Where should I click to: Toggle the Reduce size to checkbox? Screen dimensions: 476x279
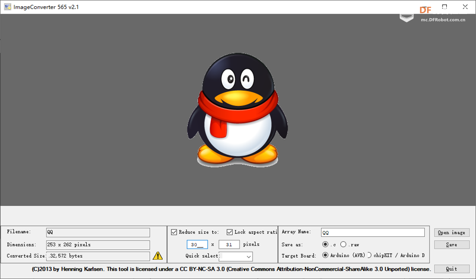(x=174, y=232)
